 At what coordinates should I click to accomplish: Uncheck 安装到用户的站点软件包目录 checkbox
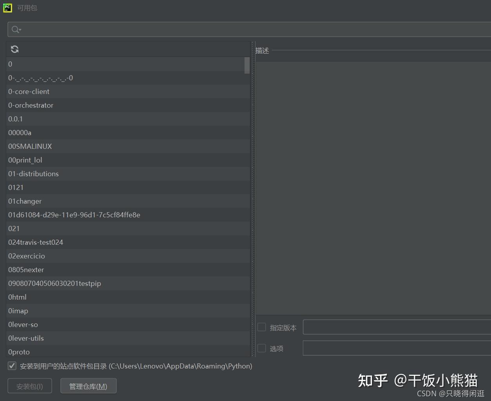(12, 366)
